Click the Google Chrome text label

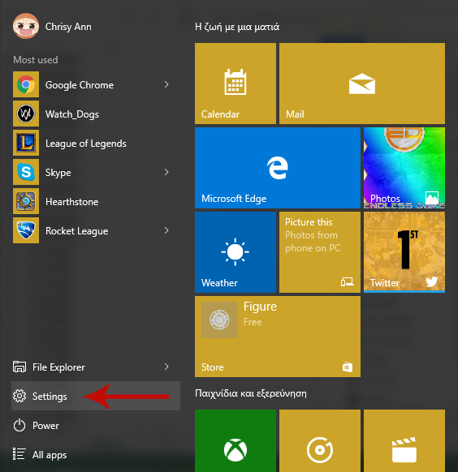tap(80, 85)
